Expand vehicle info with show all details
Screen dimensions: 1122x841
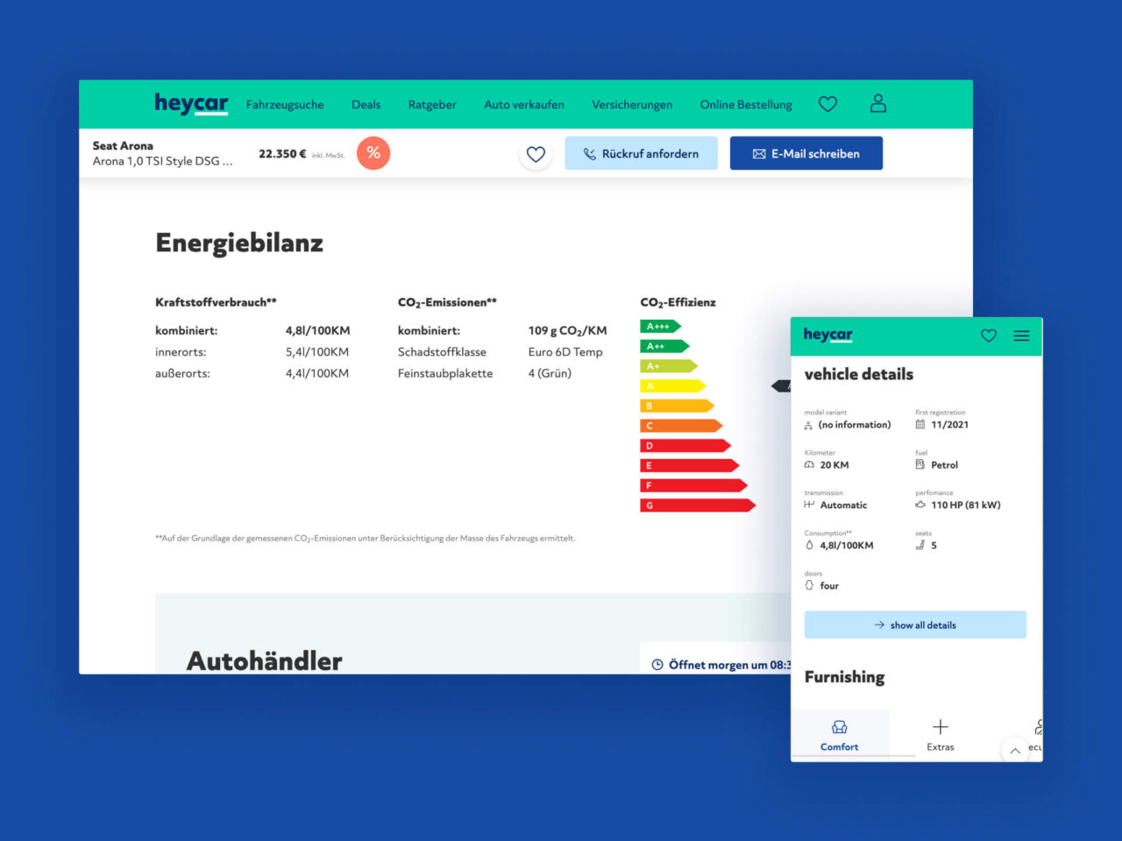(x=915, y=625)
